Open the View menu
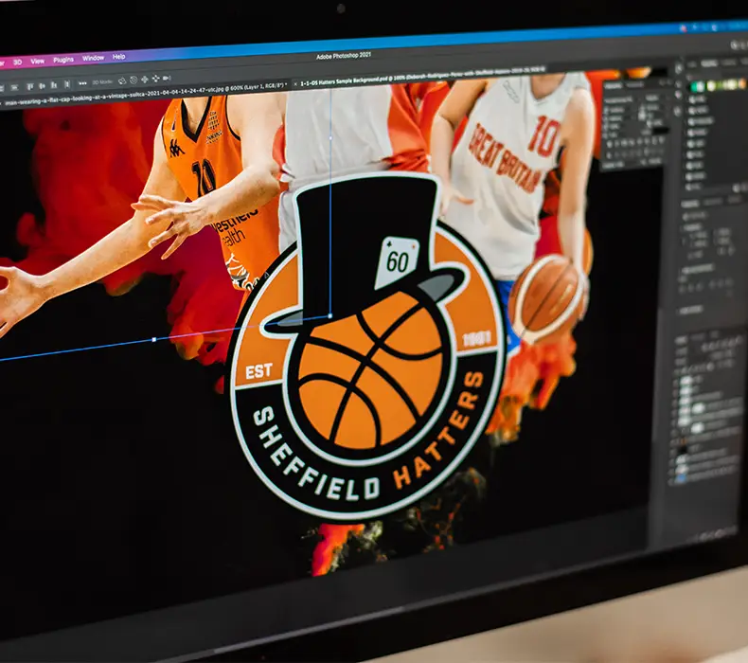 coord(38,62)
